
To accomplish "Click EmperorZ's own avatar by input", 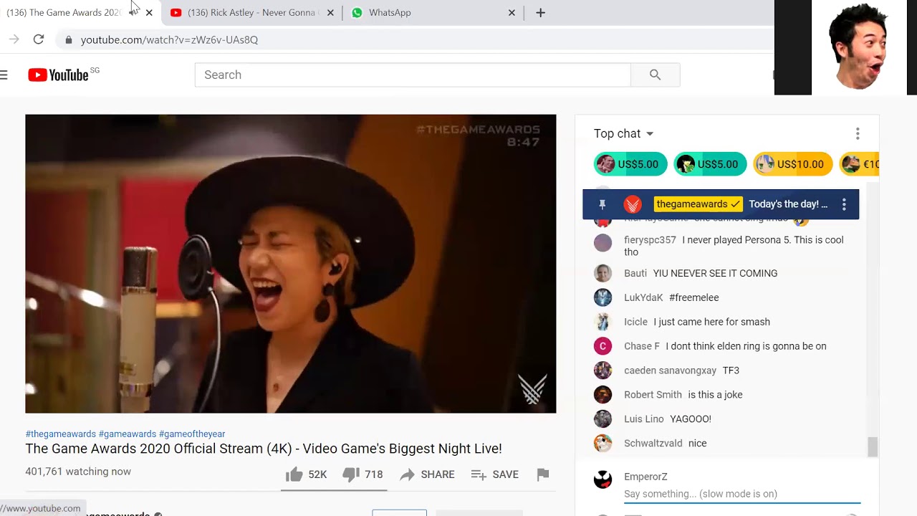I will coord(603,479).
